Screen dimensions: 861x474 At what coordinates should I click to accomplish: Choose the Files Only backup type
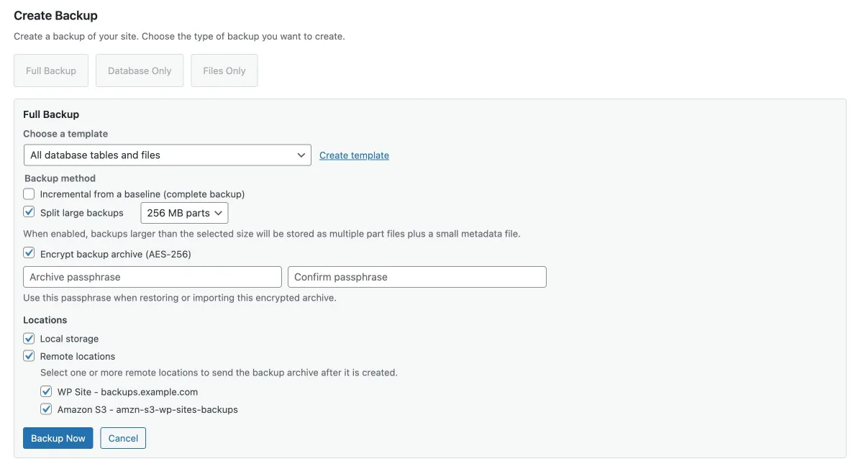[224, 70]
